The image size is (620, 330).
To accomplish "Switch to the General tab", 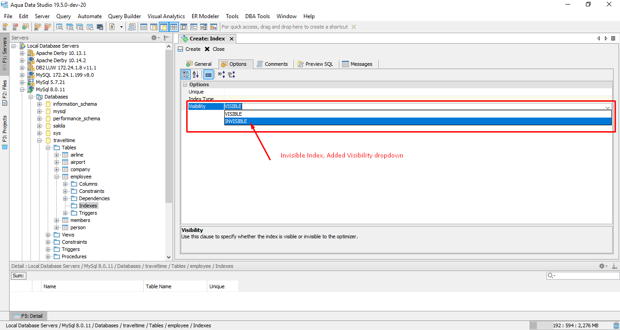I will [199, 64].
